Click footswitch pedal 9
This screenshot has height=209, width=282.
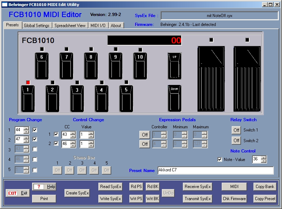(116, 66)
